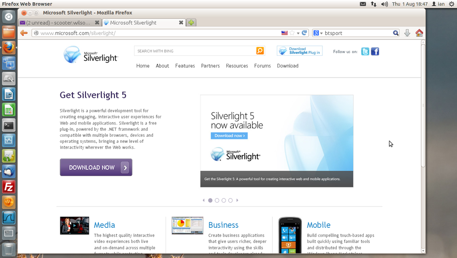
Task: Click the Download Silverlight Plug in button
Action: click(300, 51)
